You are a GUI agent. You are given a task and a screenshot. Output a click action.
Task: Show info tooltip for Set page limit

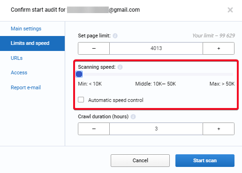click(x=115, y=36)
